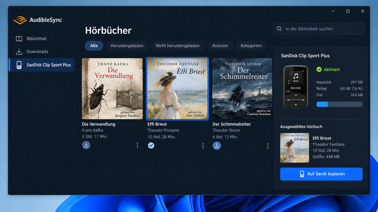The width and height of the screenshot is (378, 212).
Task: Select the Der Schimmelreiter cover
Action: tap(242, 89)
